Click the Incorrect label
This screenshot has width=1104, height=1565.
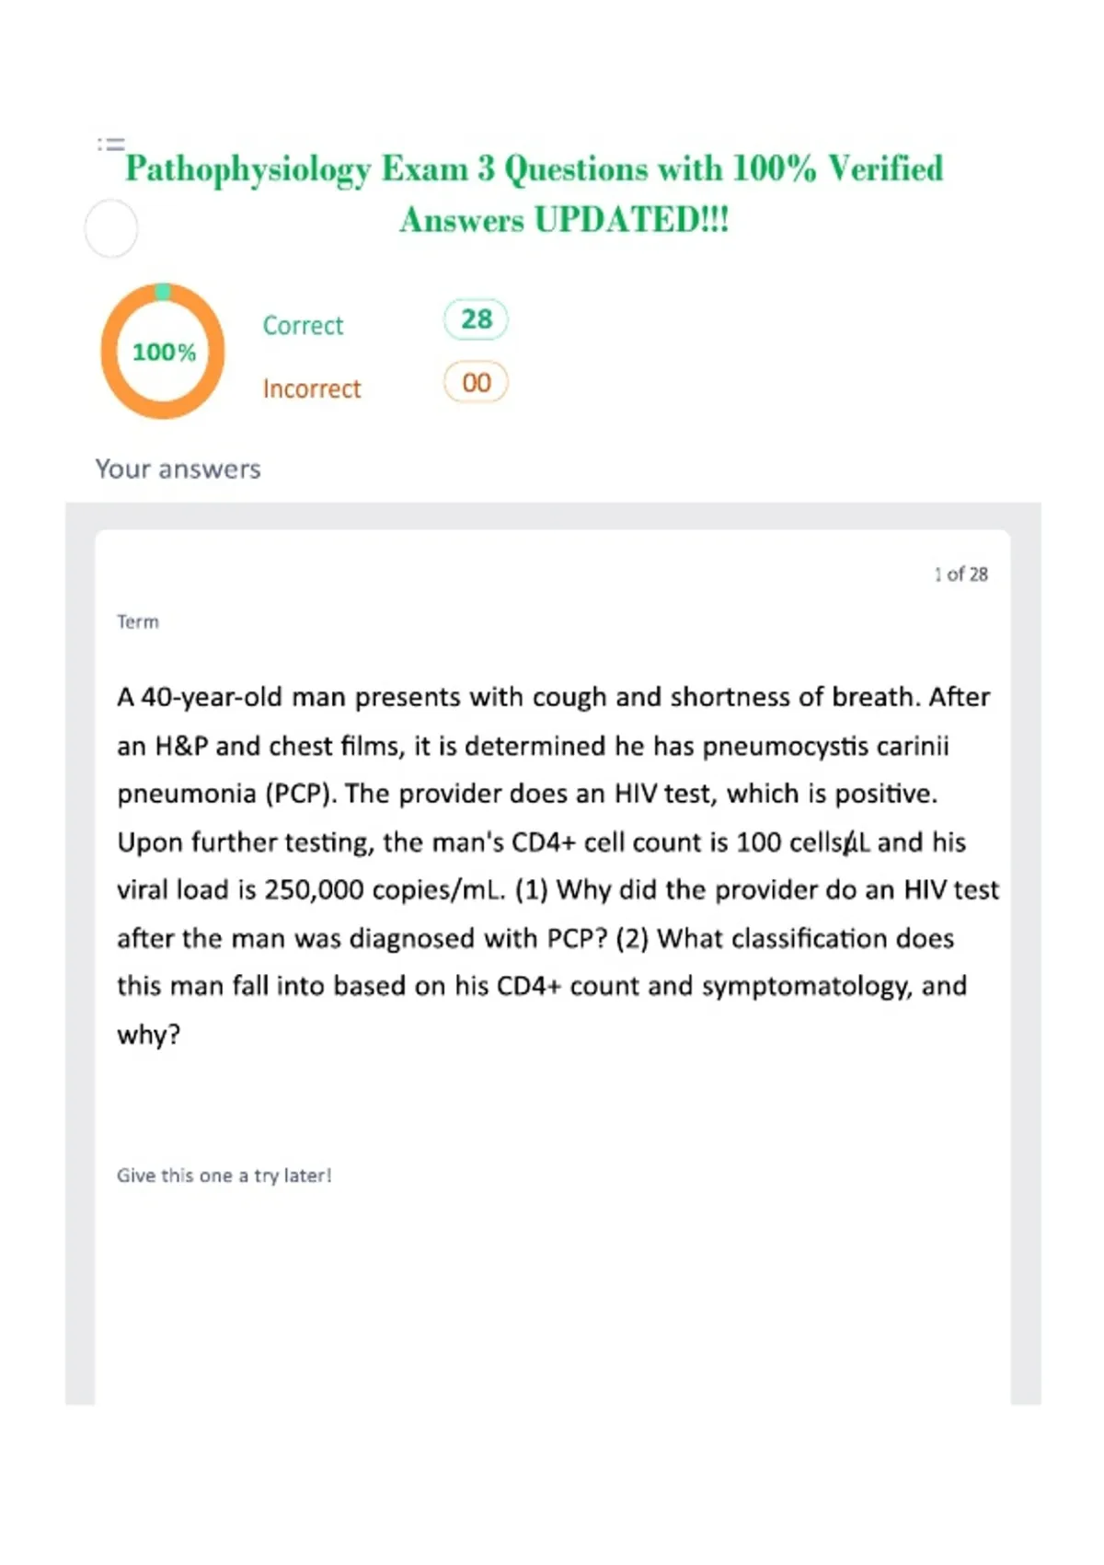312,388
